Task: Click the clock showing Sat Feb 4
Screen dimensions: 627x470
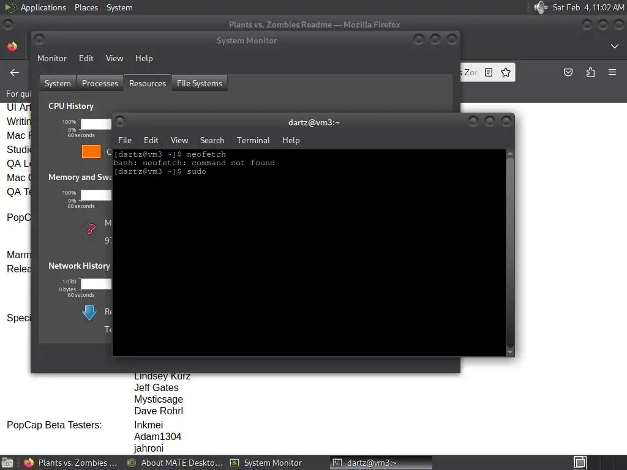Action: pos(588,7)
